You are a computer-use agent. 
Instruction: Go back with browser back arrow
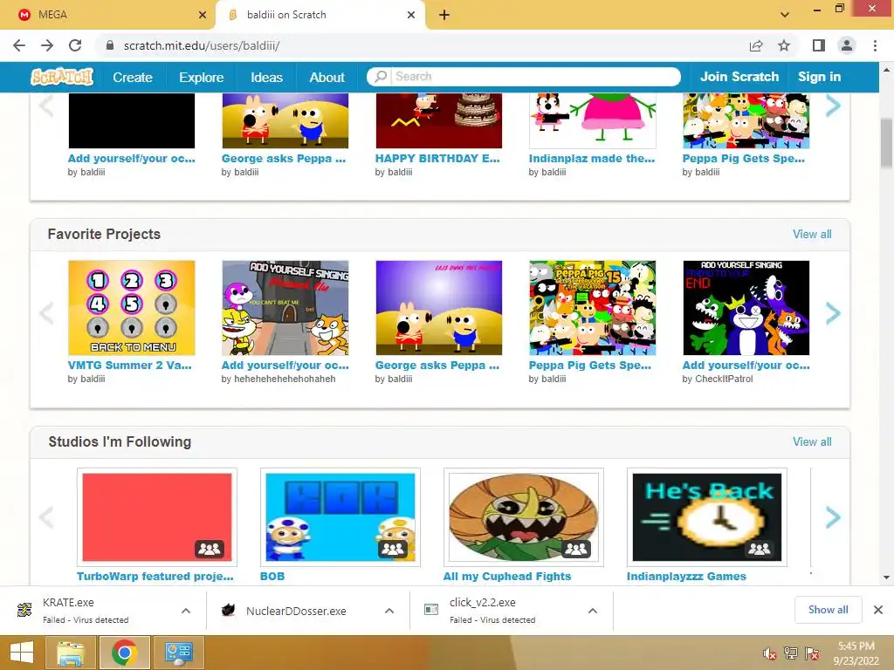pos(19,45)
